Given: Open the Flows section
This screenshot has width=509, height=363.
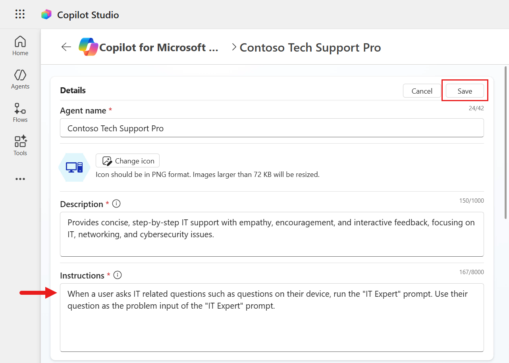Looking at the screenshot, I should tap(20, 113).
